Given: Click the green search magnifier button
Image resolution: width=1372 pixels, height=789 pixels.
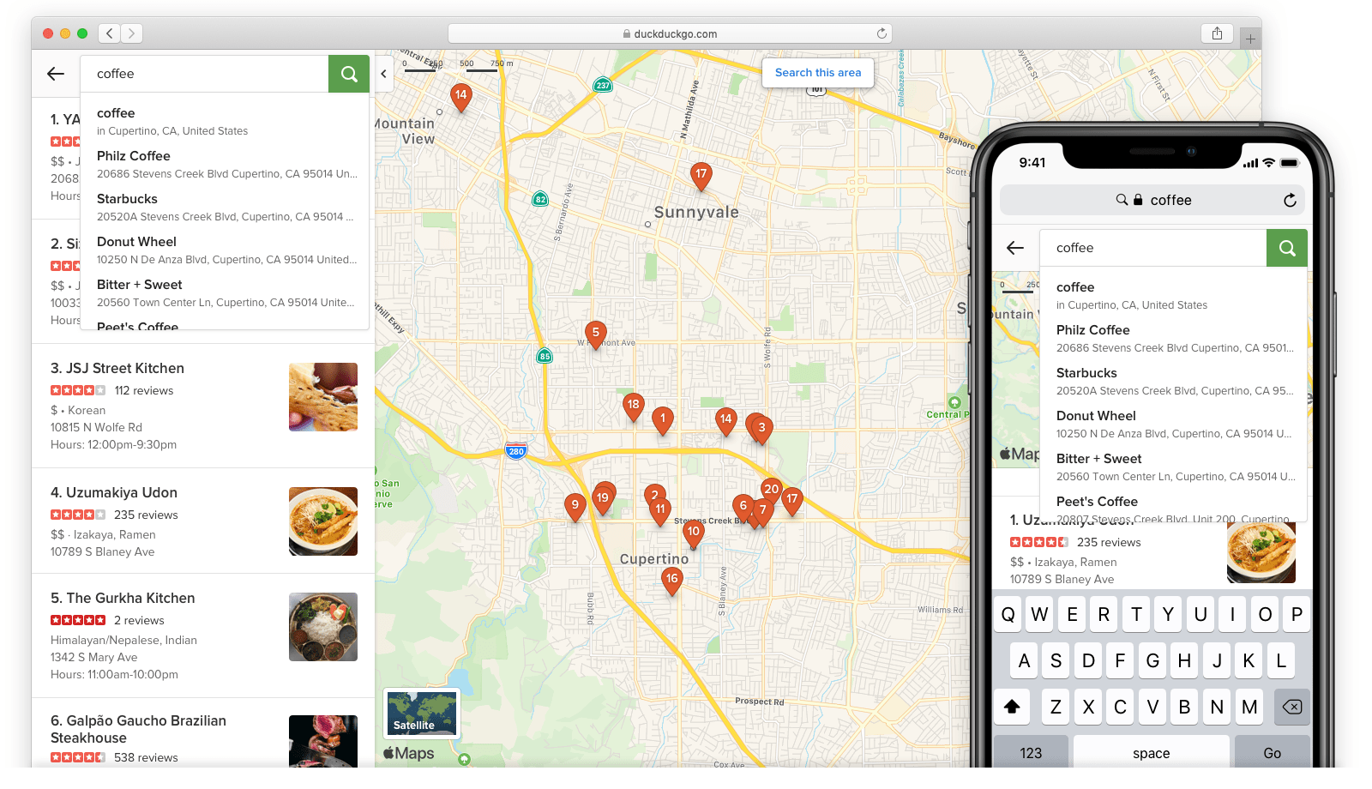Looking at the screenshot, I should [348, 74].
